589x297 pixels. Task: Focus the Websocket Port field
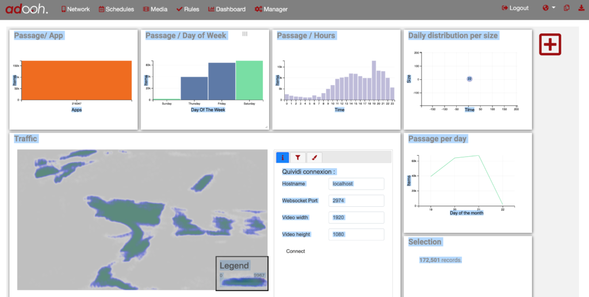(x=356, y=200)
